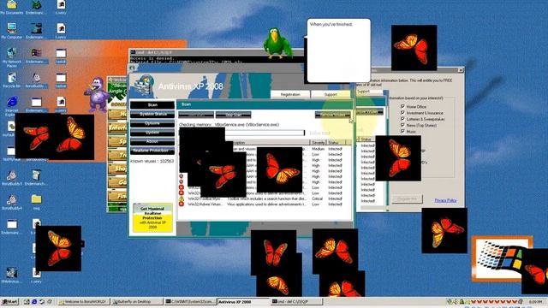Image resolution: width=548 pixels, height=308 pixels.
Task: Open the My Documents desktop icon
Action: tap(12, 7)
